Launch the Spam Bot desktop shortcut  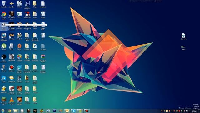tap(12, 4)
